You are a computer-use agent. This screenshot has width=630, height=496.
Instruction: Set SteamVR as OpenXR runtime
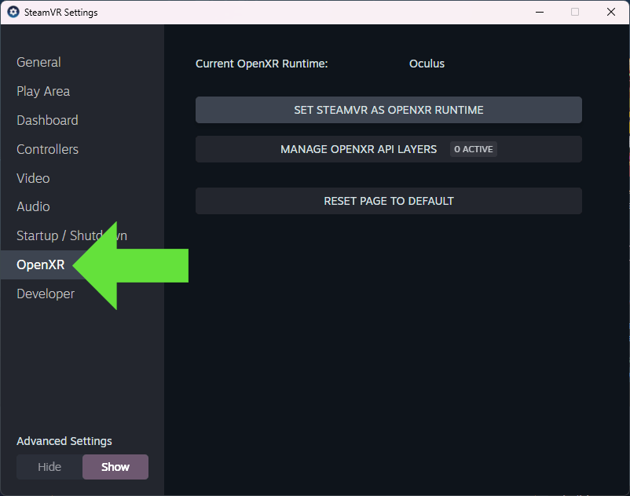pyautogui.click(x=389, y=110)
